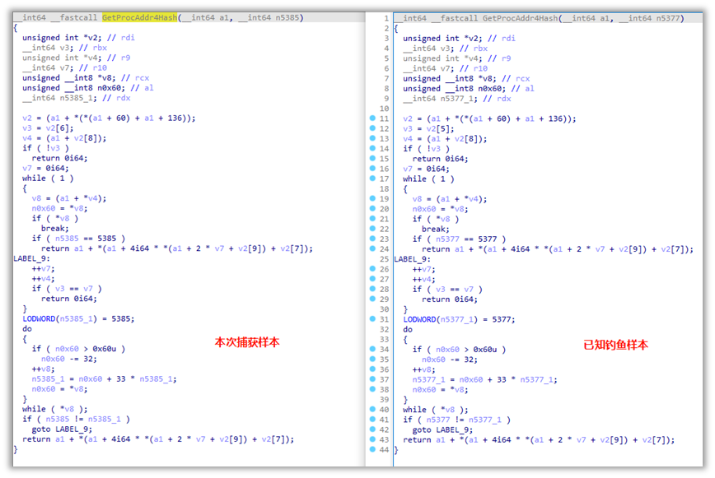715x478 pixels.
Task: Click line number 18 in the gutter
Action: point(385,188)
